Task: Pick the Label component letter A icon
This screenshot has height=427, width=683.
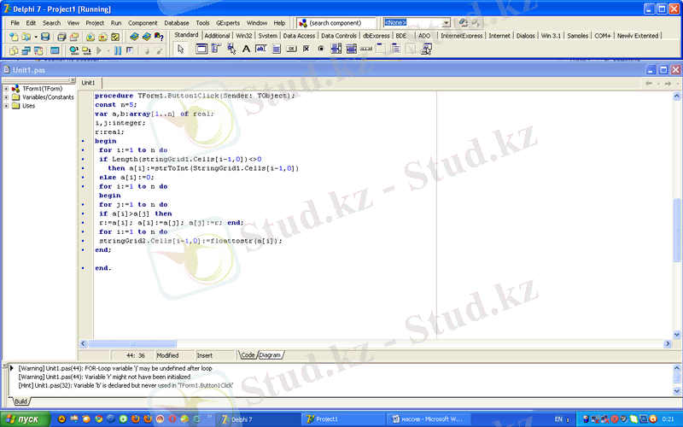Action: 246,49
